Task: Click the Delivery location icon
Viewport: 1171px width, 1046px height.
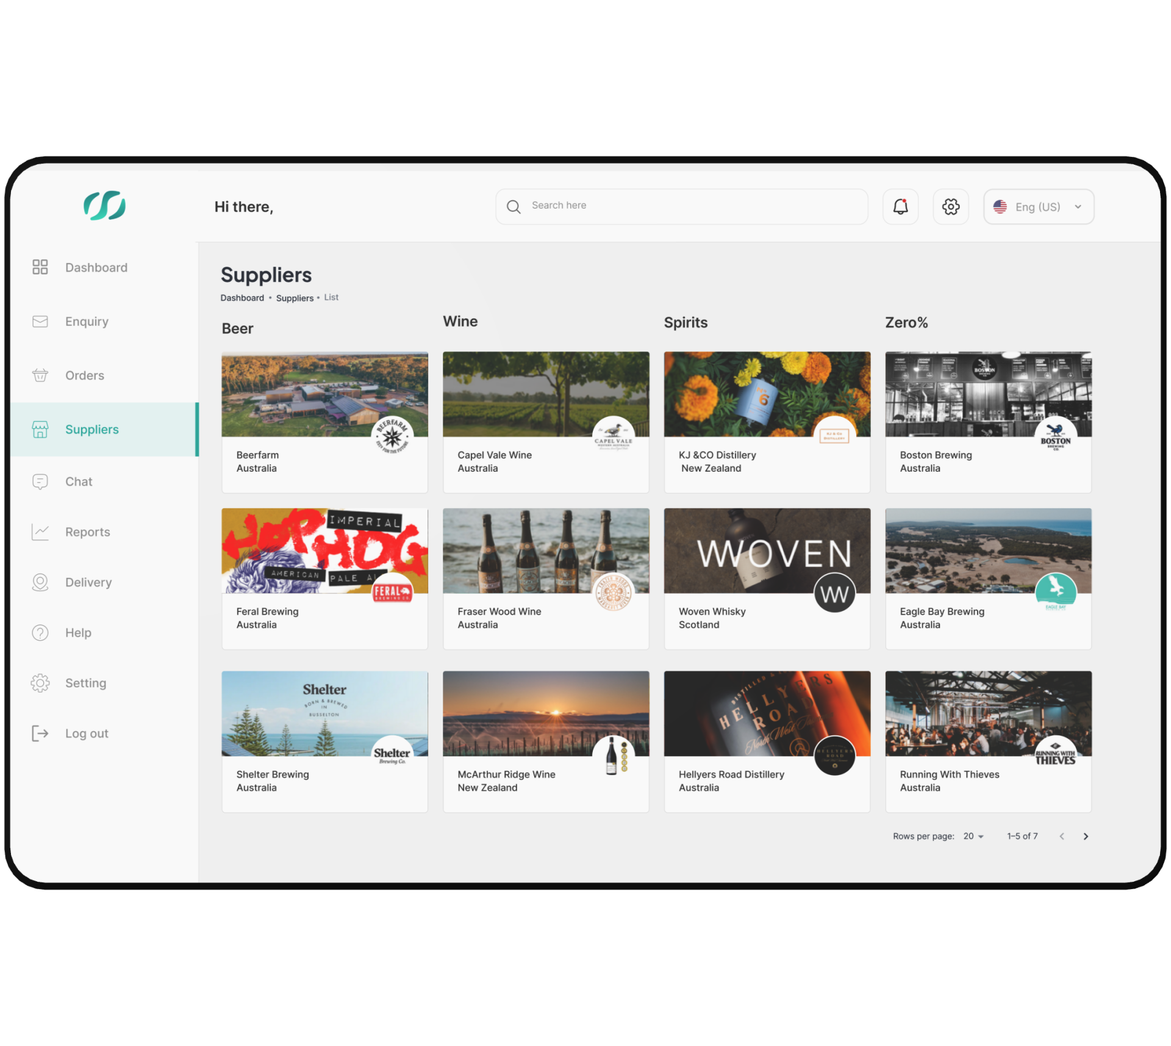Action: (40, 582)
